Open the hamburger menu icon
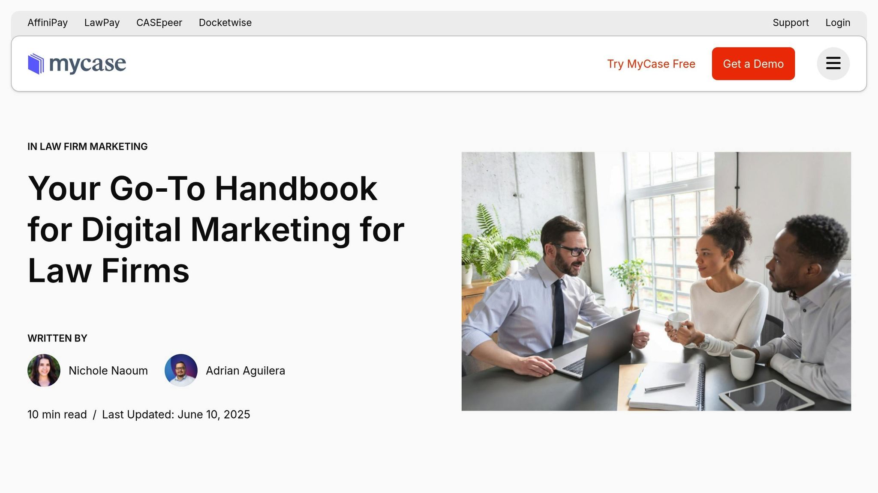The width and height of the screenshot is (878, 493). 833,64
